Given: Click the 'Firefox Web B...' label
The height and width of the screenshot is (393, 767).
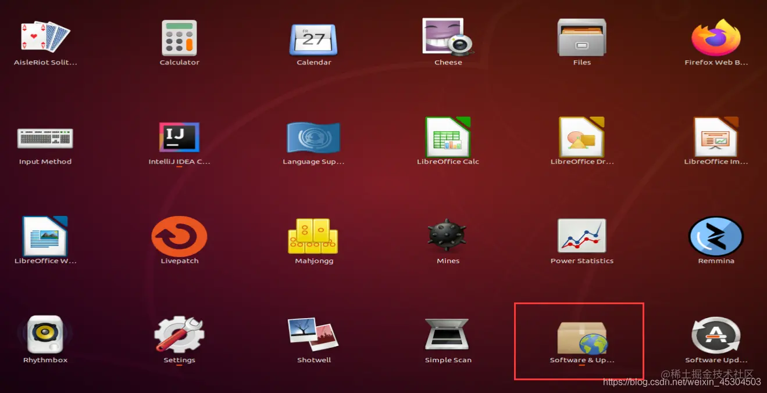Looking at the screenshot, I should tap(716, 63).
